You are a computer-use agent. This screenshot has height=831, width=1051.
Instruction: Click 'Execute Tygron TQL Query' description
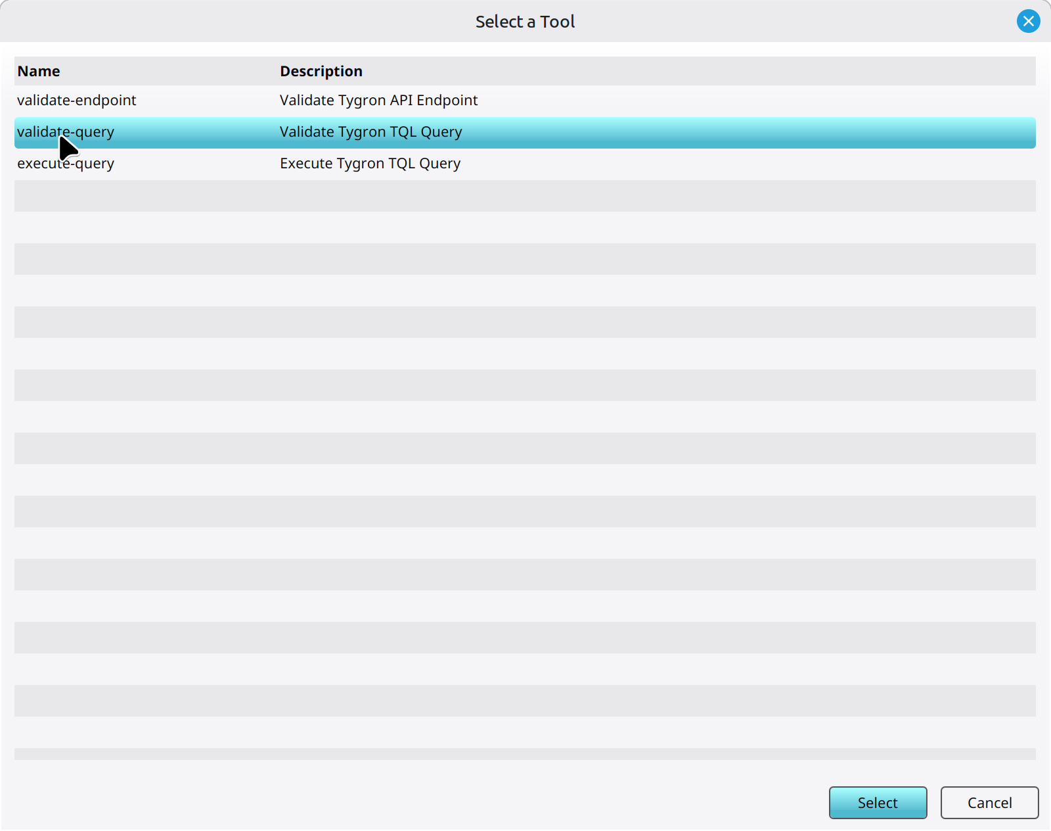[370, 164]
